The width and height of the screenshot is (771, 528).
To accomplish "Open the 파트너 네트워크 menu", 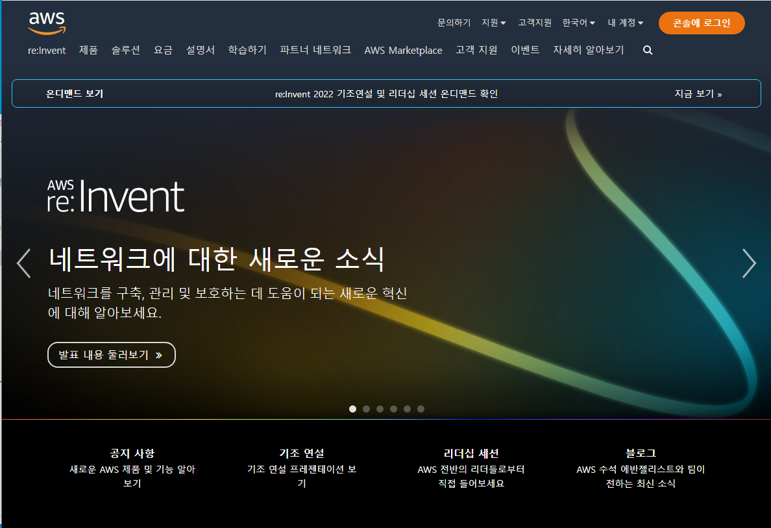I will (x=315, y=50).
